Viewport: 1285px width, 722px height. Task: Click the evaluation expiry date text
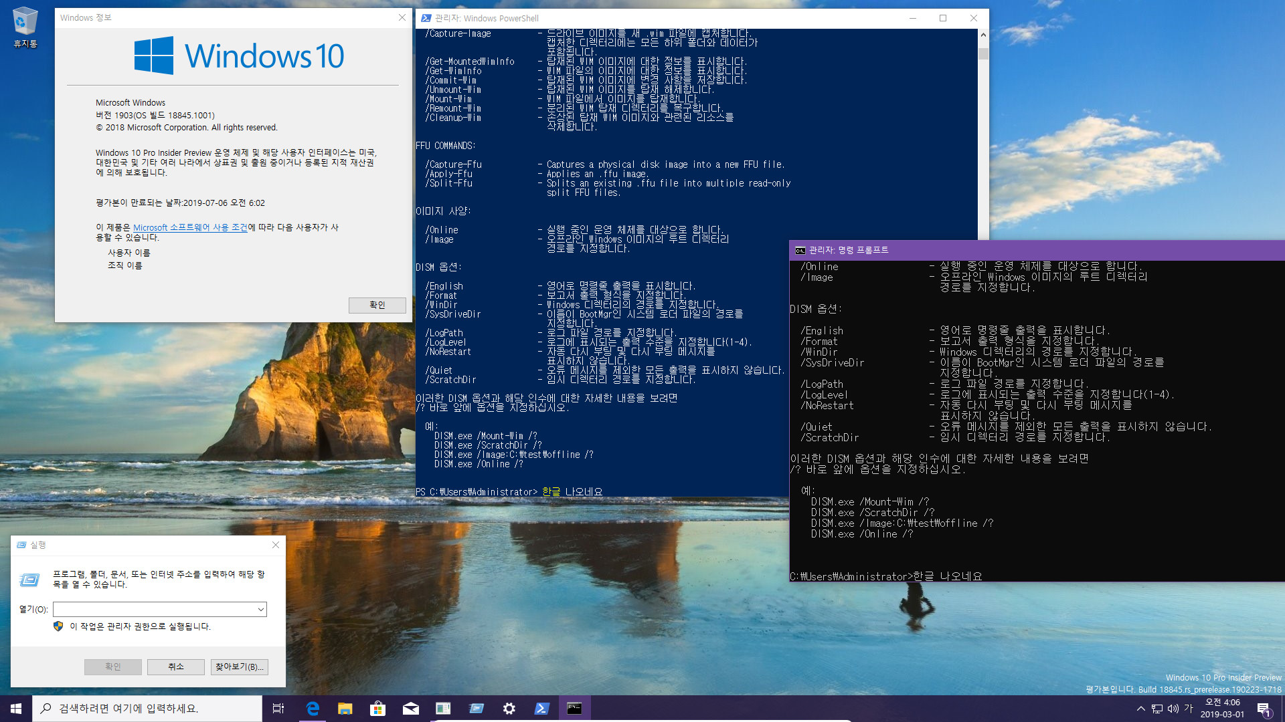[180, 203]
